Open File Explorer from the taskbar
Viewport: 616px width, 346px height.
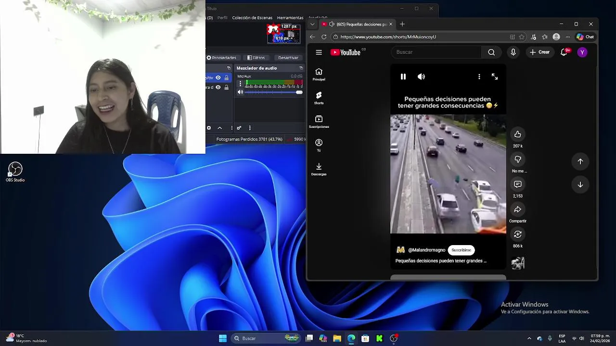click(337, 338)
